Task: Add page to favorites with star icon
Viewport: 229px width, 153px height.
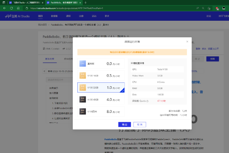Action: (209, 8)
